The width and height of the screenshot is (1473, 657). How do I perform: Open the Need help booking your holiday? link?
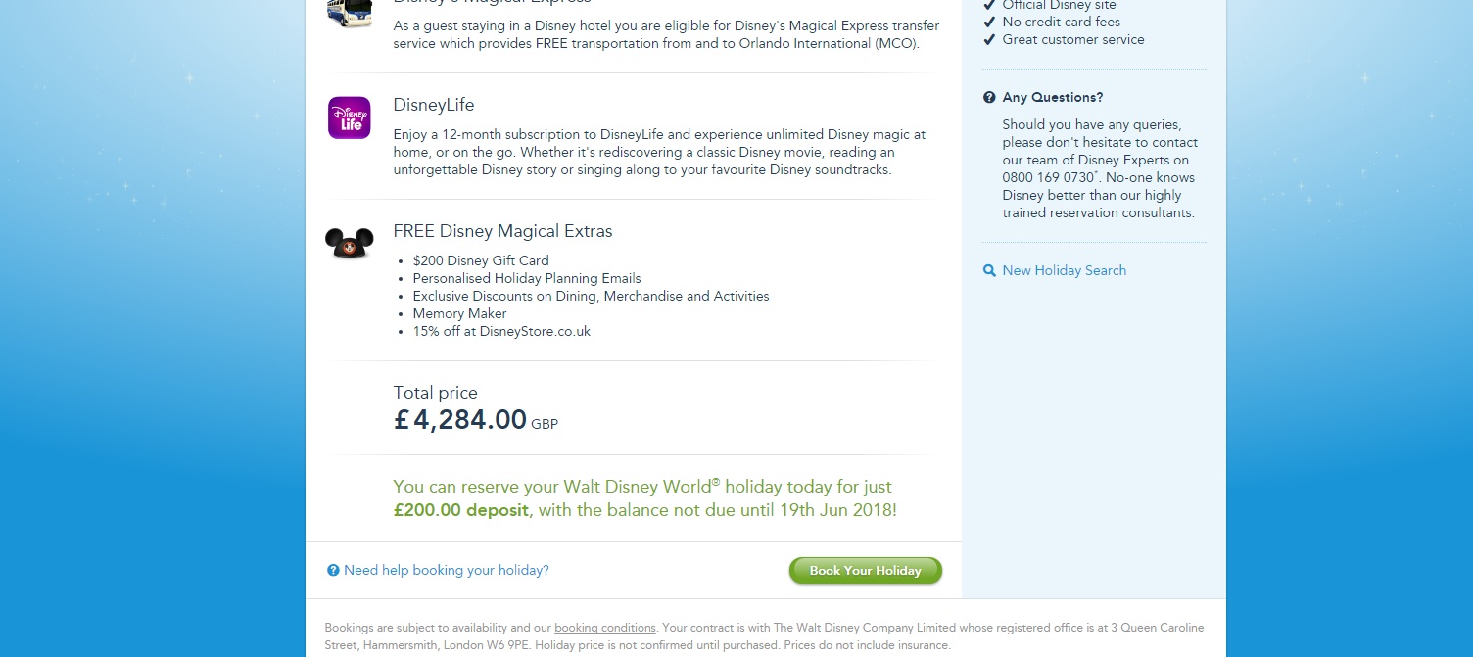click(x=446, y=571)
